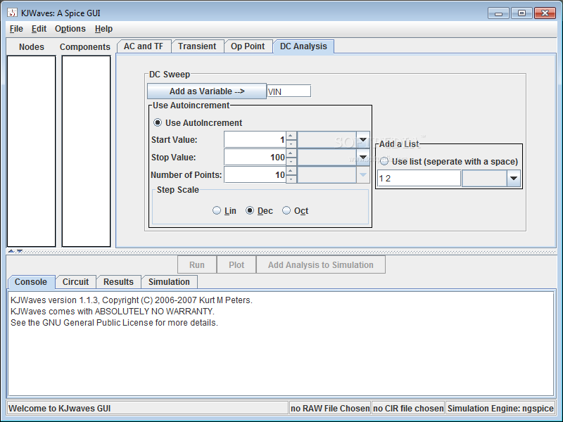The image size is (563, 422).
Task: Switch to the Circuit tab
Action: tap(75, 282)
